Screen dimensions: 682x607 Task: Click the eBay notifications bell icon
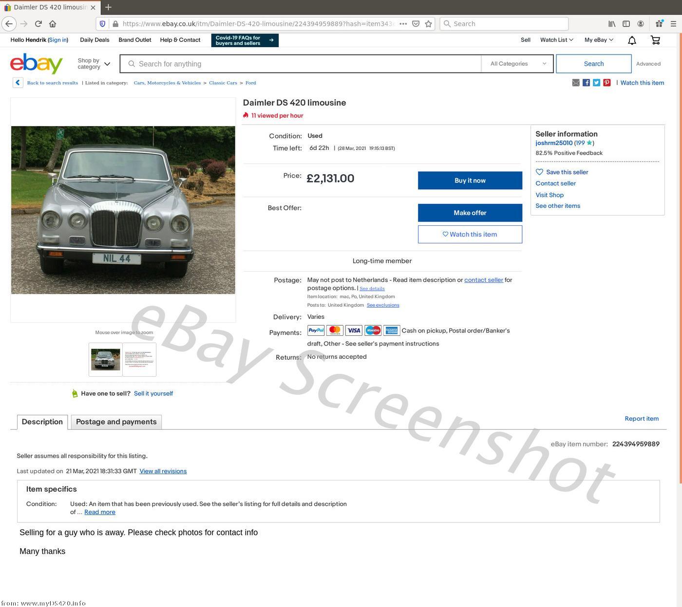coord(632,40)
